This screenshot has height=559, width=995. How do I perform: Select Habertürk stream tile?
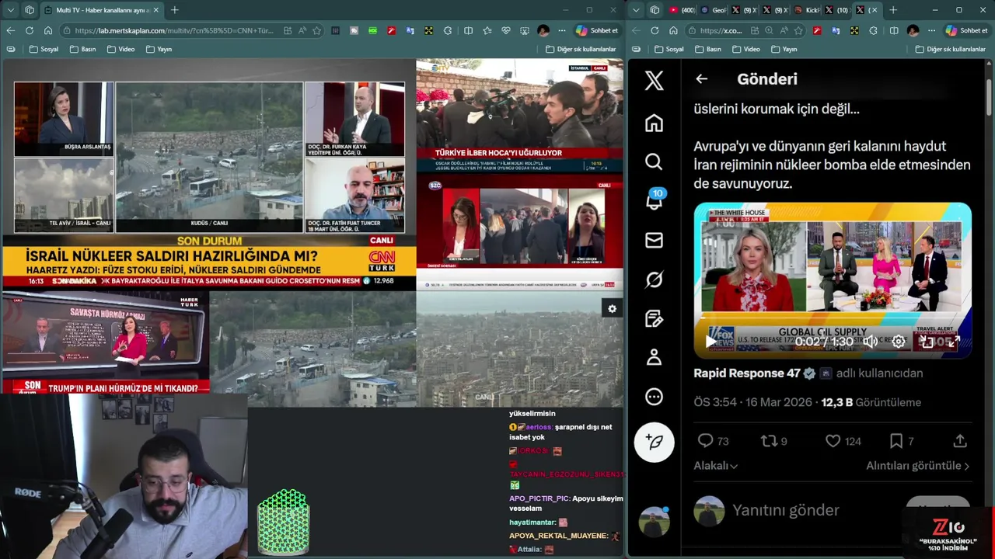[x=105, y=343]
